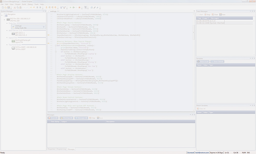The width and height of the screenshot is (256, 154).
Task: Click the code editor vertical scrollbar
Action: pos(194,64)
